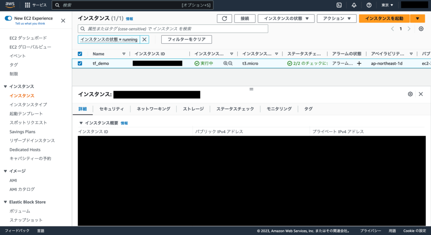Open 起動テンプレート in sidebar
This screenshot has height=235, width=431.
(x=26, y=114)
